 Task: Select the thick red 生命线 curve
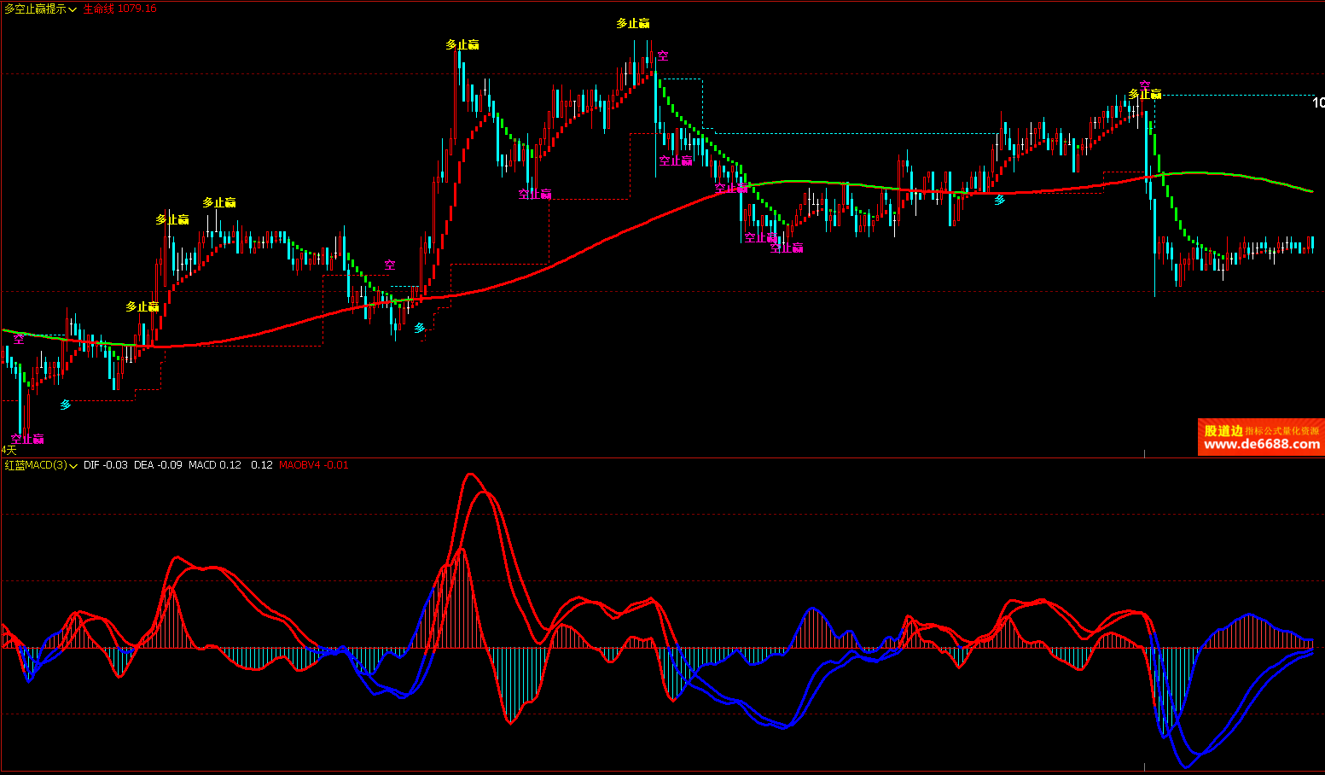[x=597, y=243]
